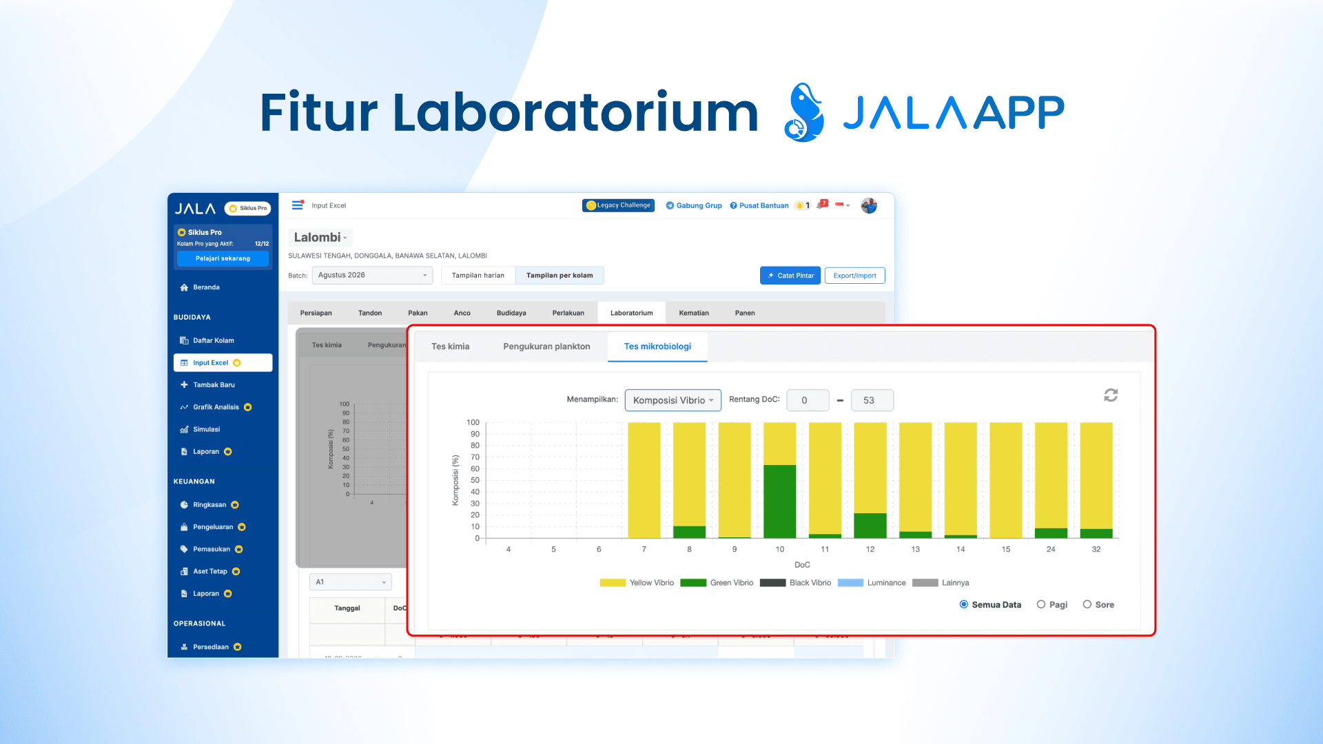The height and width of the screenshot is (744, 1323).
Task: Open the Batch Agustus 2026 dropdown
Action: [372, 275]
